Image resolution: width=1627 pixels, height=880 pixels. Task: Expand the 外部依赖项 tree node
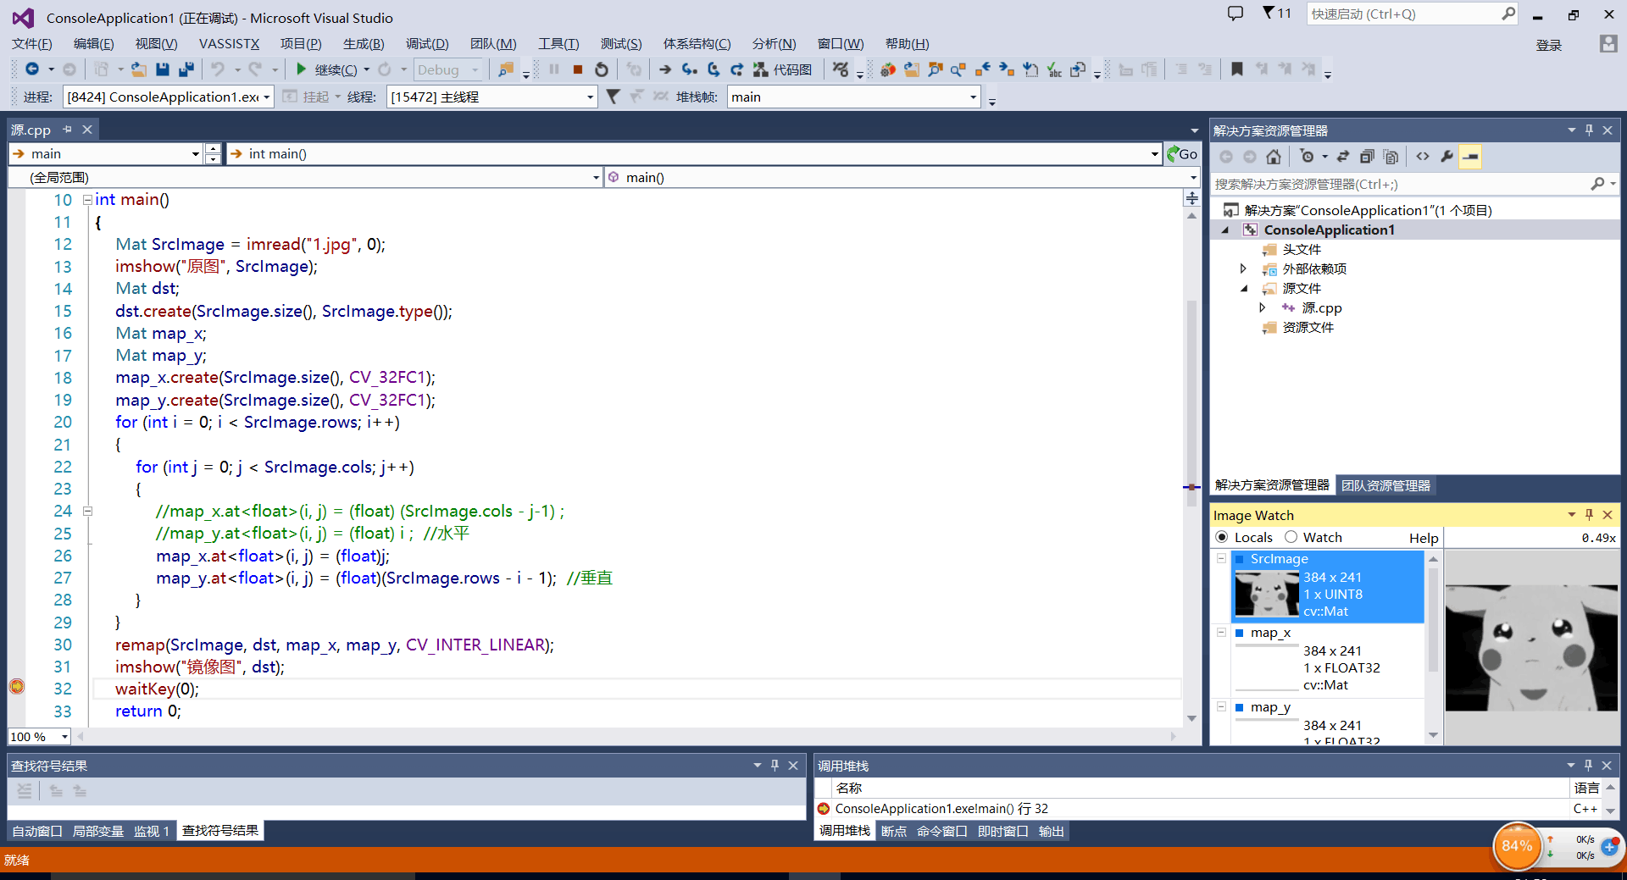[1242, 268]
